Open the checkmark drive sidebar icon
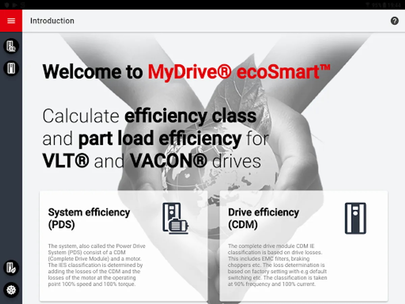 pos(11,268)
